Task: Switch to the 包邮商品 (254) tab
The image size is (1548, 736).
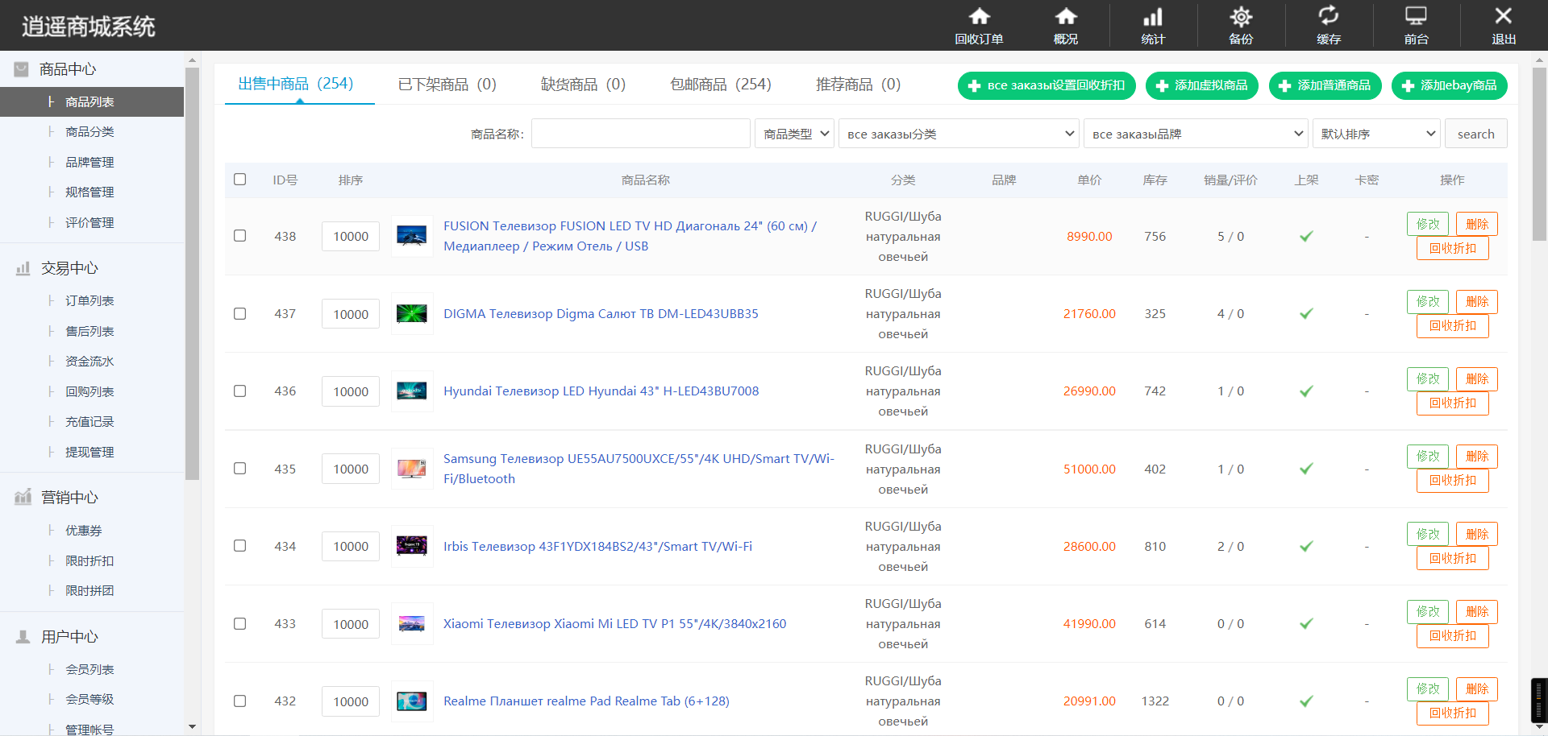Action: coord(721,84)
